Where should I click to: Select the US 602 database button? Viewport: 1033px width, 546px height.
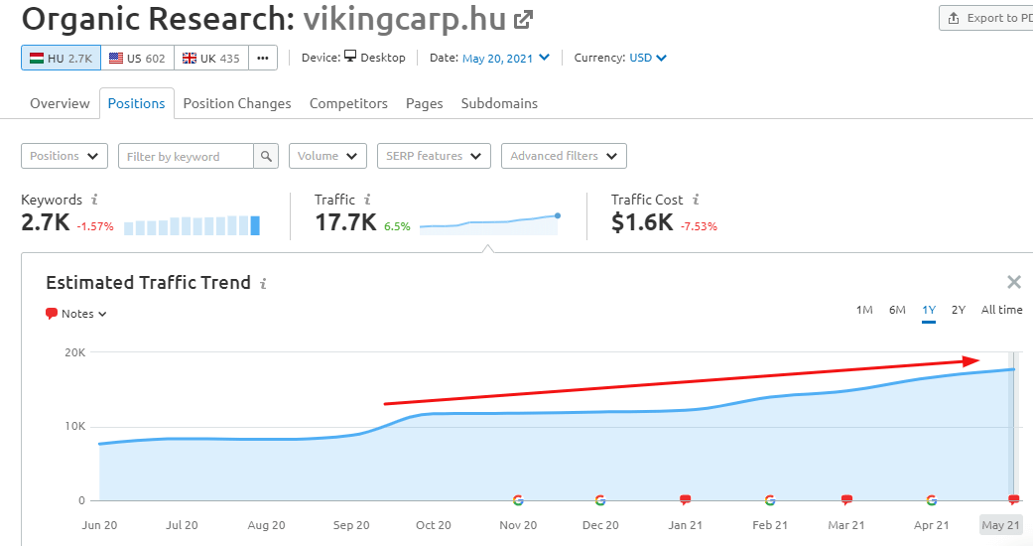tap(138, 58)
